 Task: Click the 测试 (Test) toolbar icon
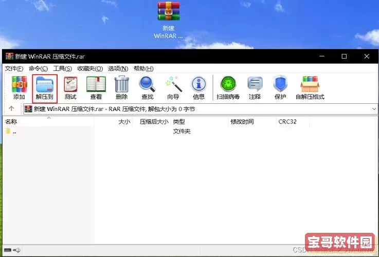click(x=70, y=88)
